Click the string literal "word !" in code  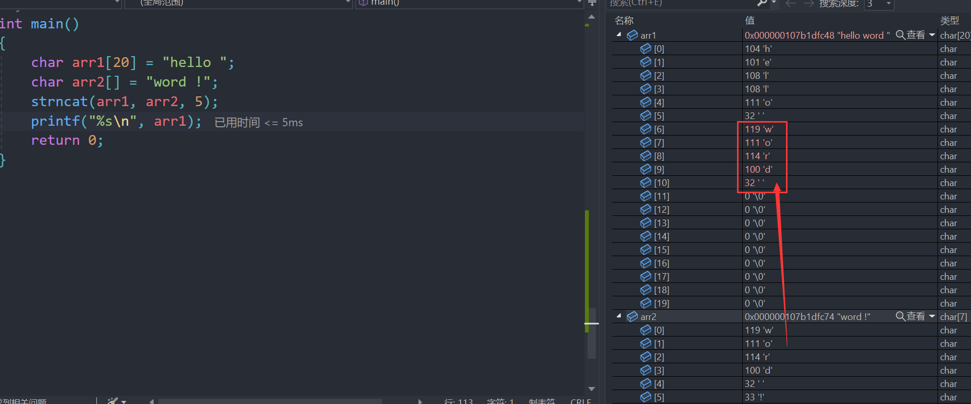coord(178,82)
